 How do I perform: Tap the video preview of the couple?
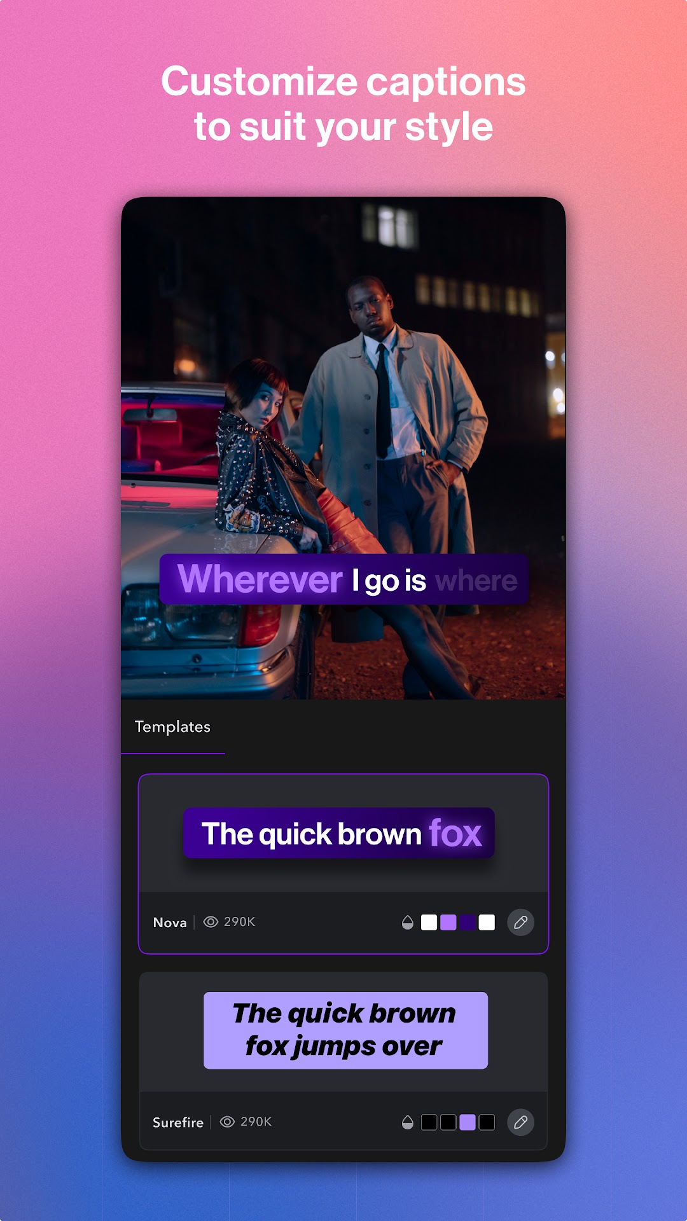(x=343, y=448)
